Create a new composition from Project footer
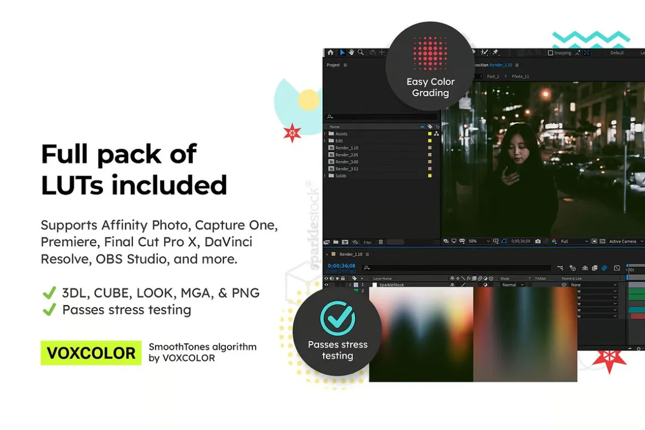The image size is (645, 430). click(x=345, y=242)
